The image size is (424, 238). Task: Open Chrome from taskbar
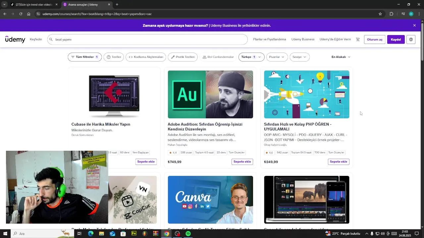point(166,234)
